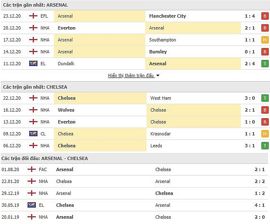The image size is (270, 224).
Task: Click England flag next to EFL
Action: point(33,16)
